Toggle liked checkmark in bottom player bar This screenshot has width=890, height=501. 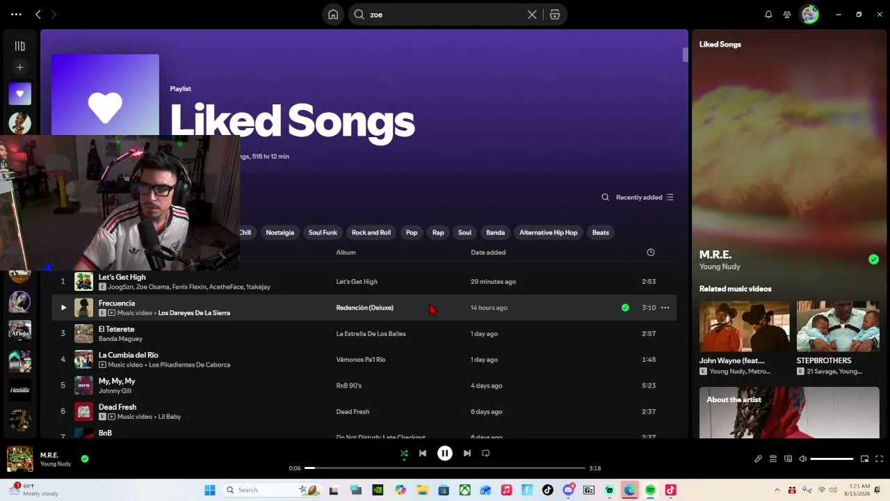click(85, 459)
